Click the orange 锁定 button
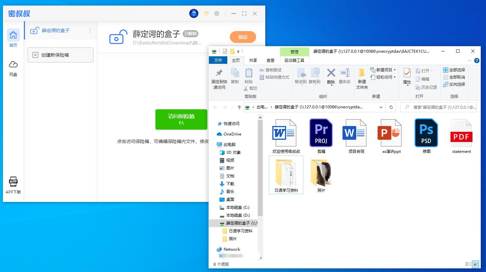 (243, 37)
